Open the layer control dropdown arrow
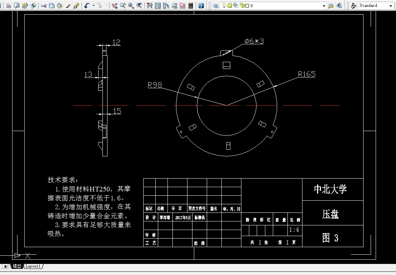Screen dimensions: 396x275 pyautogui.click(x=324, y=6)
